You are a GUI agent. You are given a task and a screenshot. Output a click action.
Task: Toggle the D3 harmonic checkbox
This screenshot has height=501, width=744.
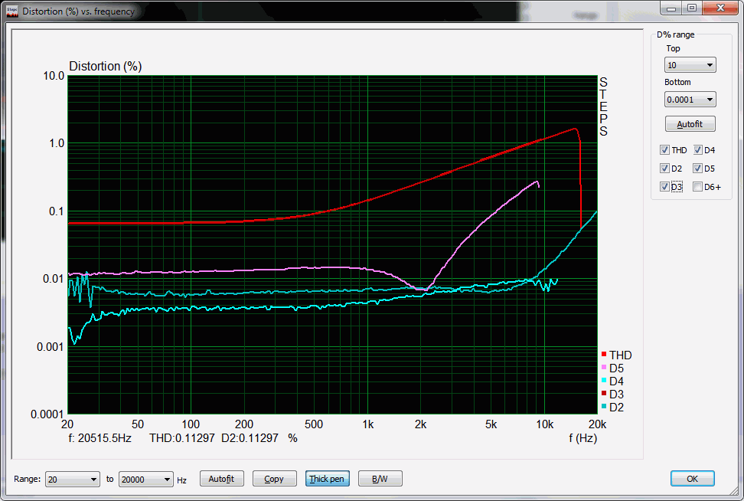tap(664, 187)
